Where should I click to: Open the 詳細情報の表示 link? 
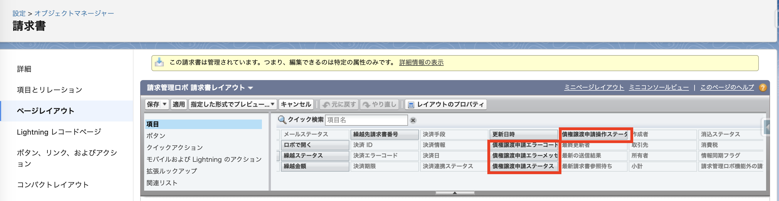pyautogui.click(x=421, y=62)
